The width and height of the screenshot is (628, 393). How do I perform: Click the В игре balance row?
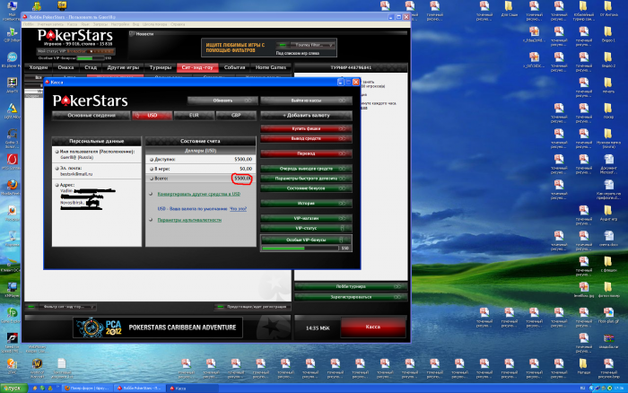tap(201, 169)
